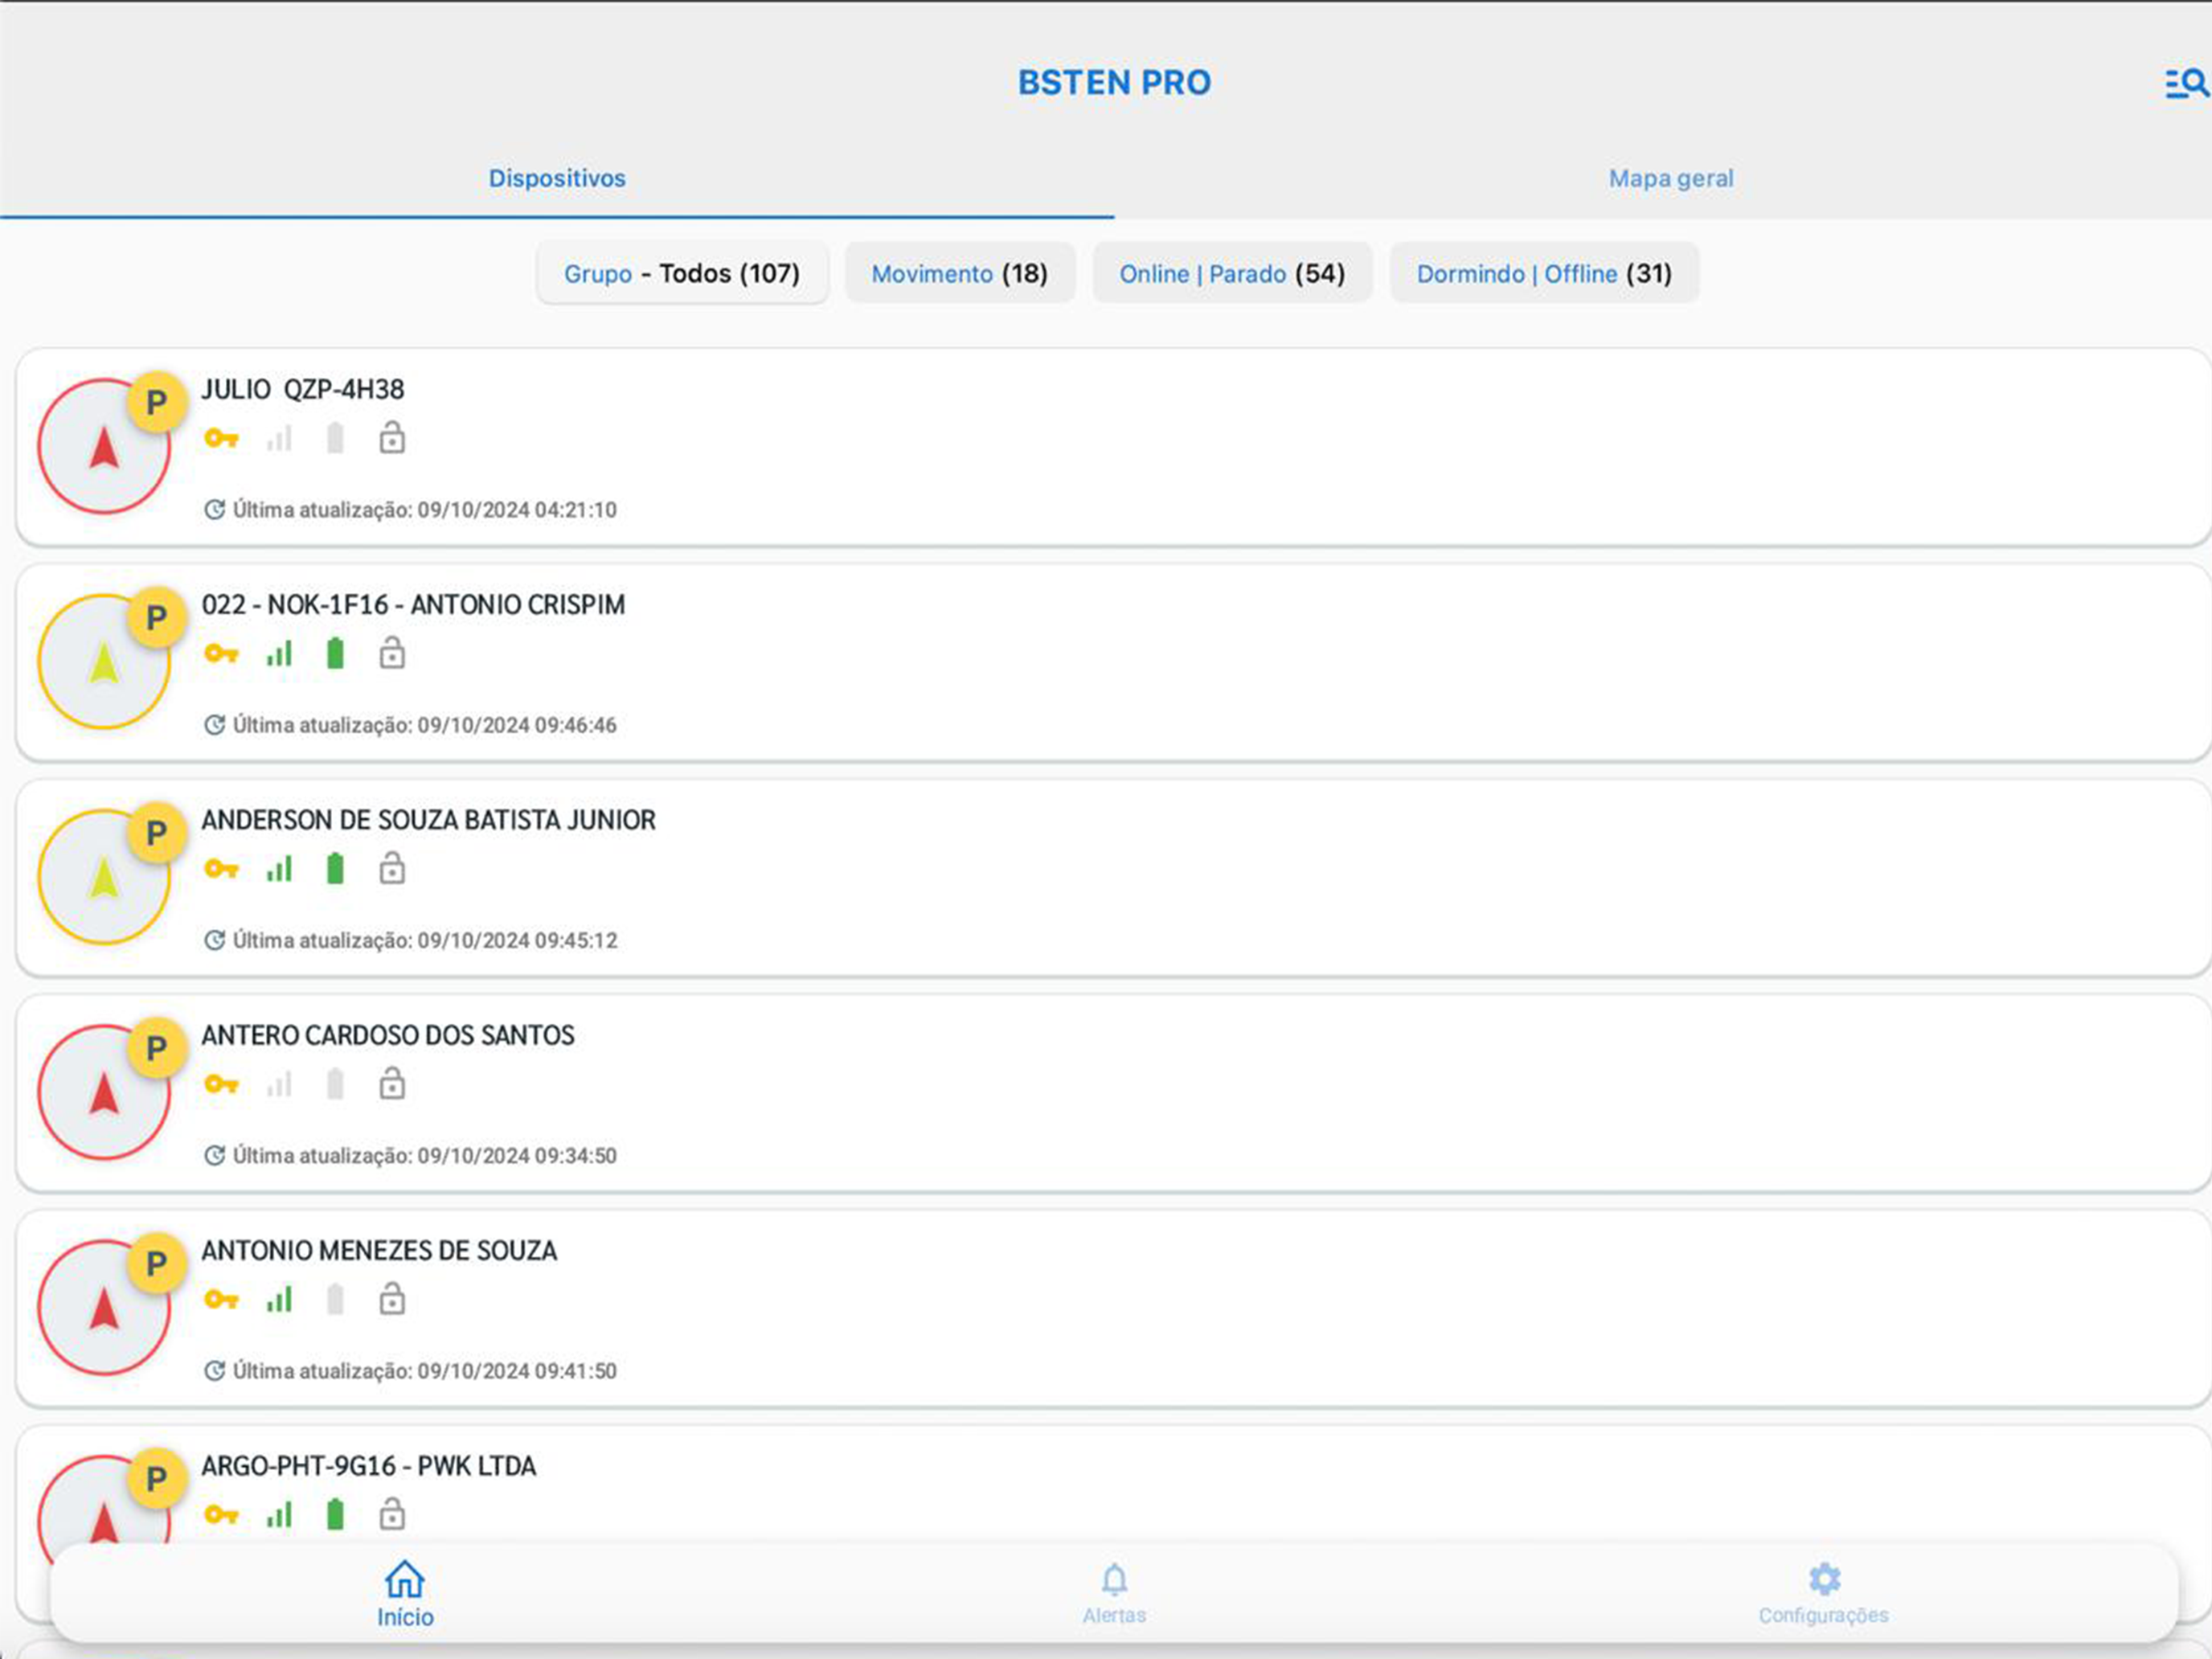Click the key icon for ANTONIO MENEZES DE SOUZA
This screenshot has width=2212, height=1659.
[221, 1300]
